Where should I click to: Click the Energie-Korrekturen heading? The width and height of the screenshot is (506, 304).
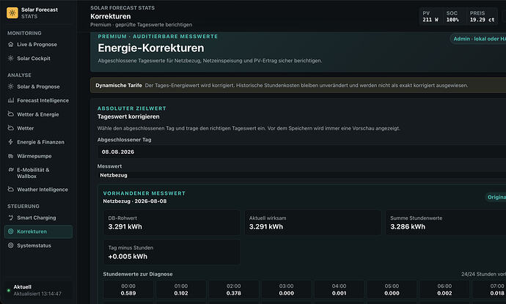(151, 48)
